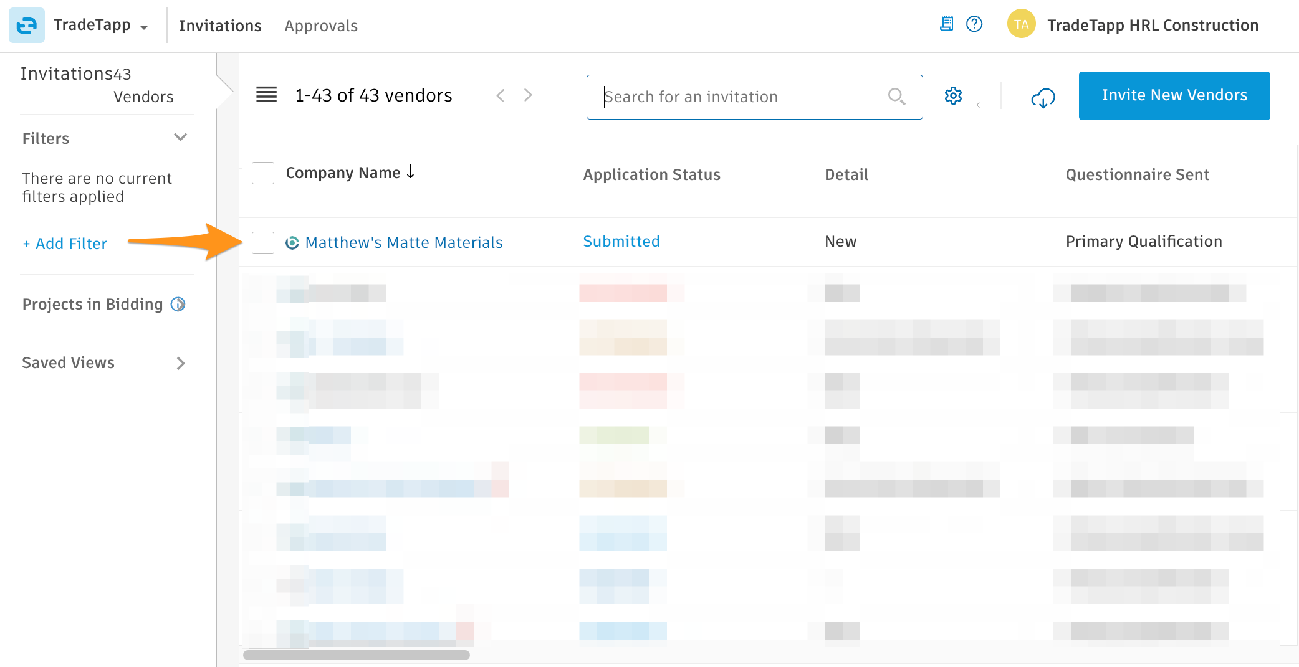Go to next page of vendors
This screenshot has width=1299, height=667.
[x=528, y=95]
